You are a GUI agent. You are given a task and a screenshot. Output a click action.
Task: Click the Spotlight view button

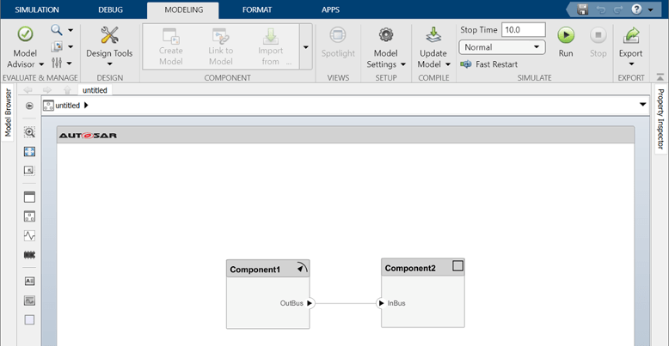[x=338, y=43]
